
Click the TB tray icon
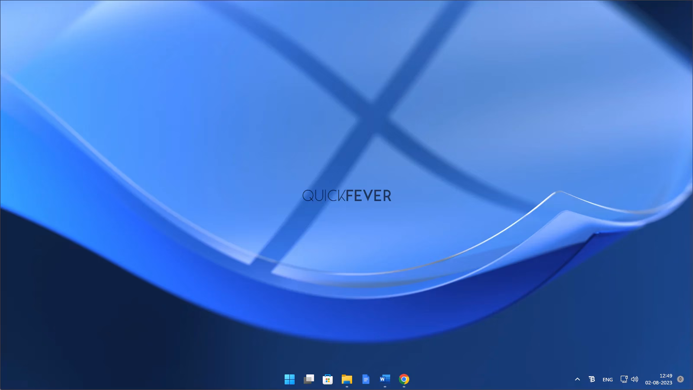592,379
